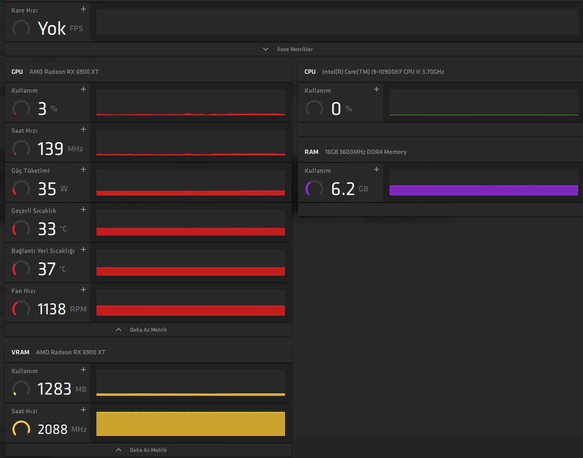The width and height of the screenshot is (583, 458).
Task: Click plus icon on Fan Hızı metric
Action: (x=83, y=290)
